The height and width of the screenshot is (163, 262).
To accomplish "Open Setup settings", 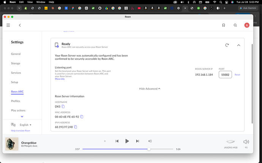I will tap(14, 82).
